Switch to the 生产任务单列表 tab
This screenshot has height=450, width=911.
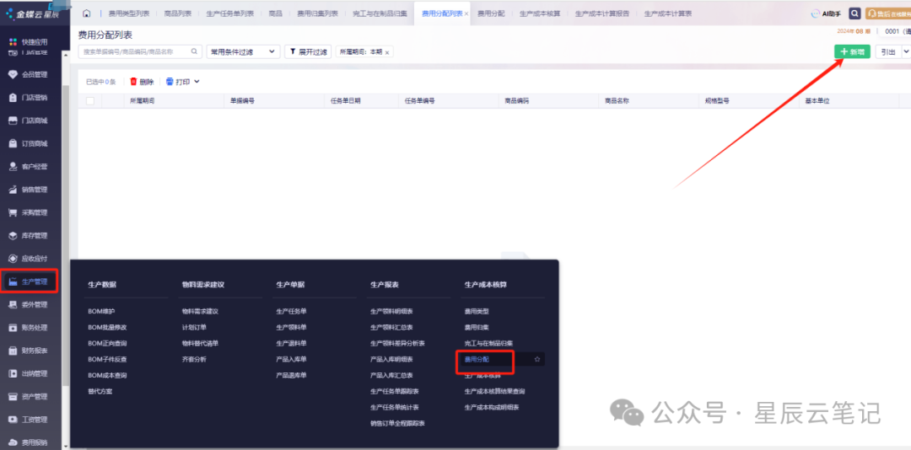pos(230,13)
